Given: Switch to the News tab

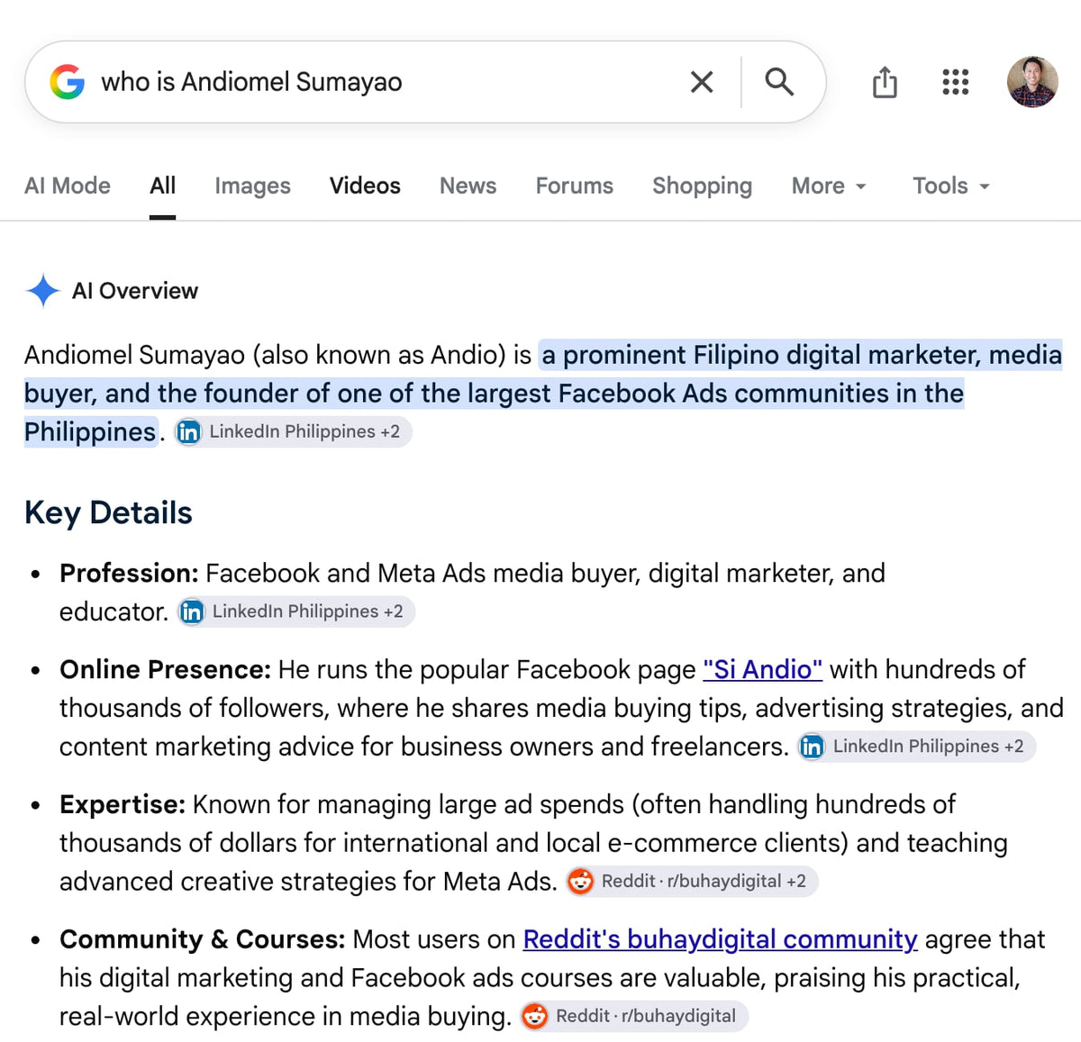Looking at the screenshot, I should click(468, 186).
